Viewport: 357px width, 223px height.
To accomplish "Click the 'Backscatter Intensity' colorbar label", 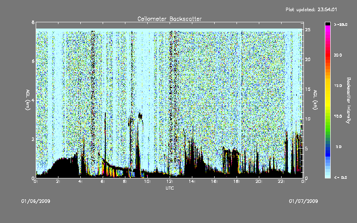I will point(349,100).
